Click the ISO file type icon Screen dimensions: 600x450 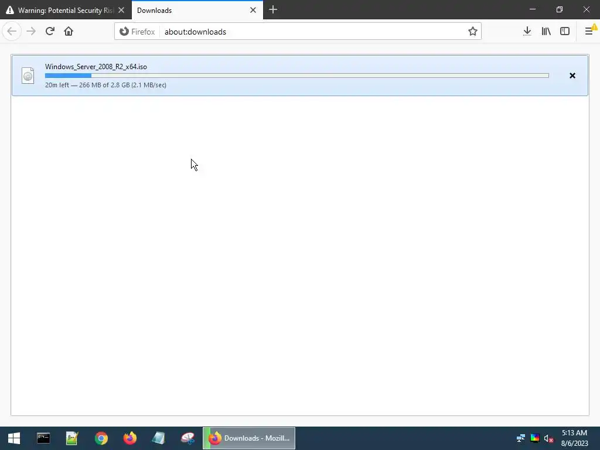pos(28,76)
